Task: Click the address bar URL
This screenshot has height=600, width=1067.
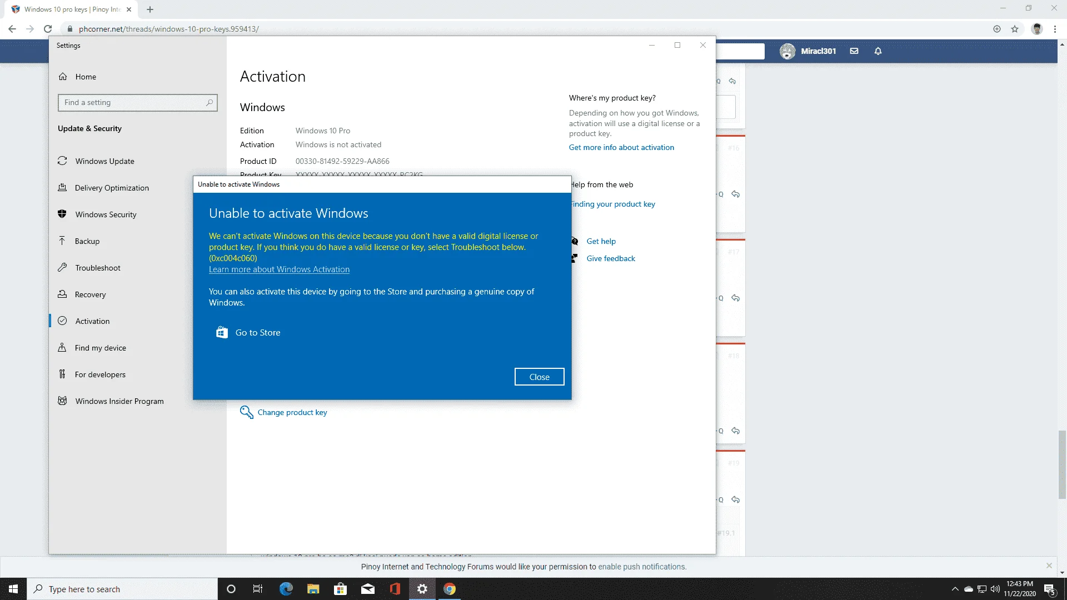Action: (168, 29)
